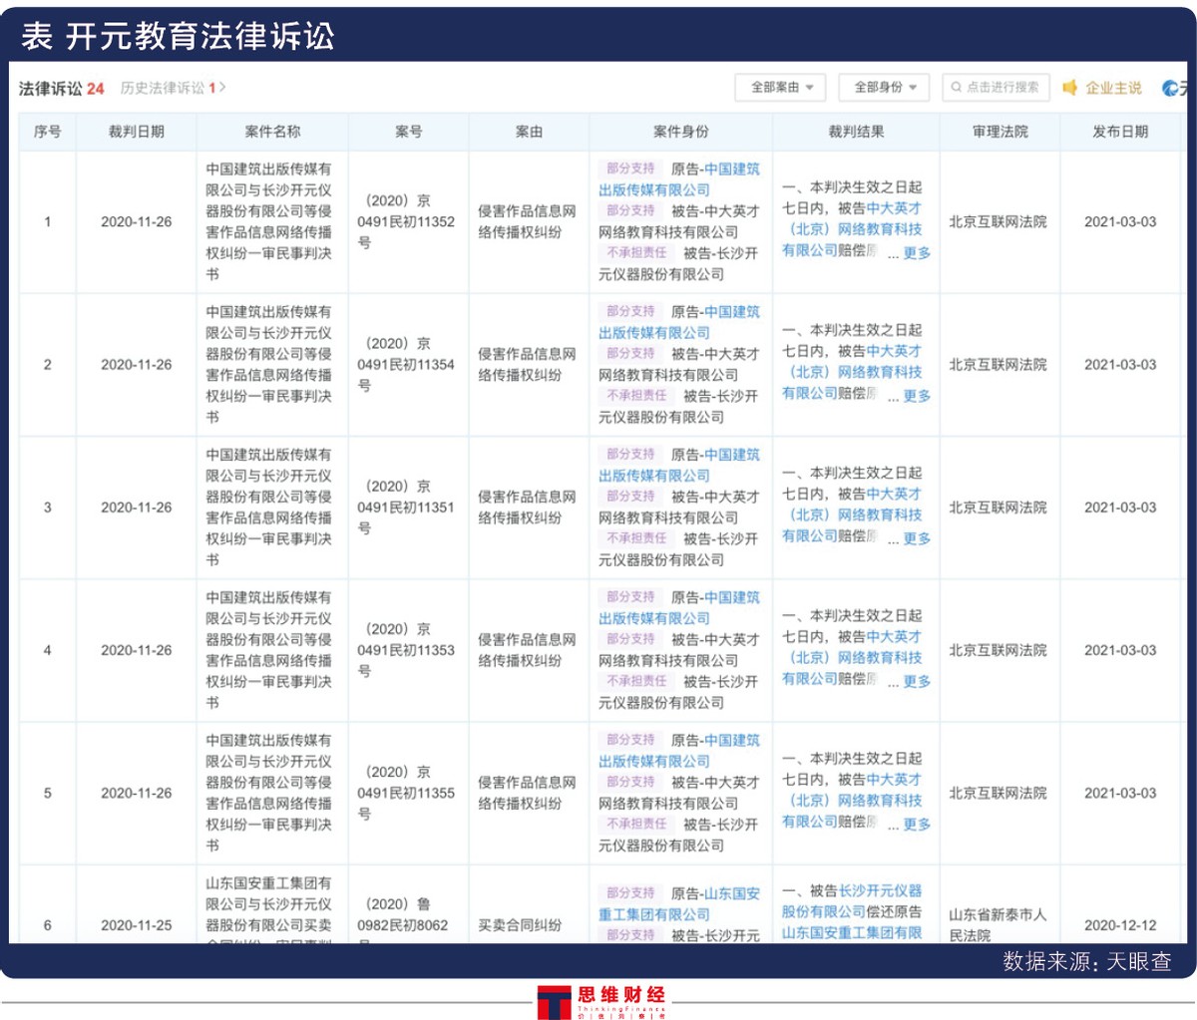Screen dimensions: 1197x1020
Task: Expand the 全部案由 dropdown
Action: pos(781,88)
